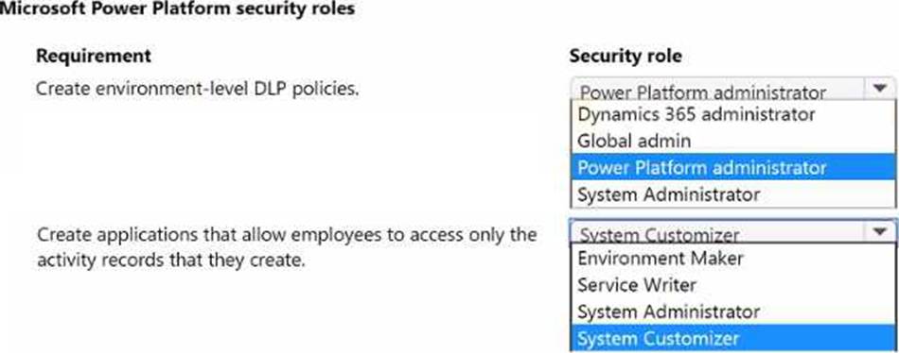Pick System Administrator in the second dropdown list

(x=733, y=311)
